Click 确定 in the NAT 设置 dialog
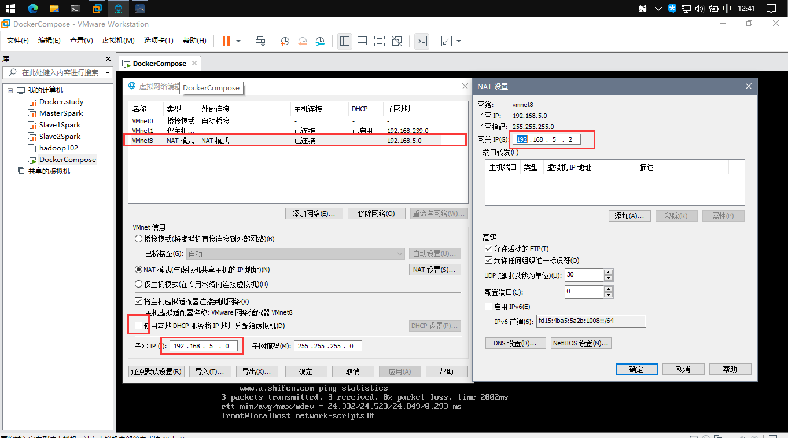Viewport: 788px width, 438px height. pyautogui.click(x=636, y=369)
